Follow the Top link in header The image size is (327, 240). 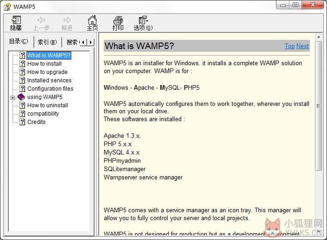(289, 46)
